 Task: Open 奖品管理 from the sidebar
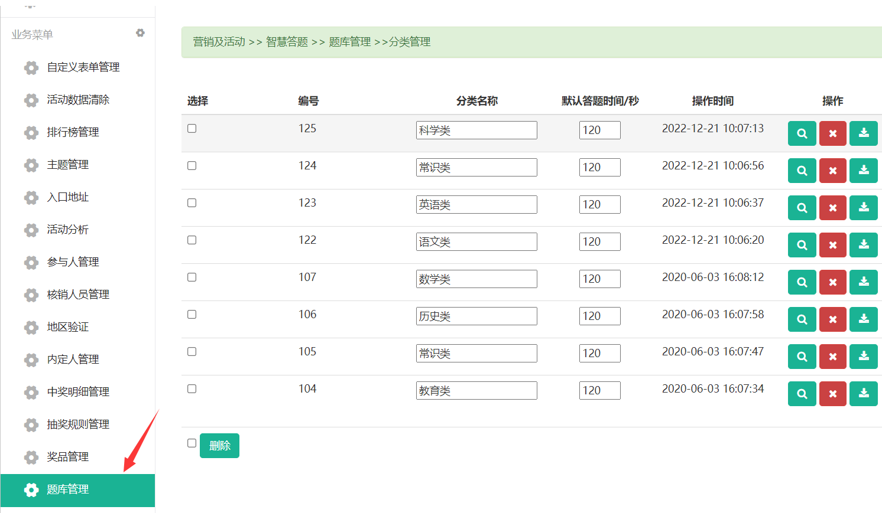[x=68, y=457]
